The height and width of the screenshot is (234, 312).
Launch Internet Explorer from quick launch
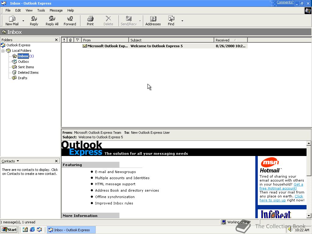coord(32,230)
